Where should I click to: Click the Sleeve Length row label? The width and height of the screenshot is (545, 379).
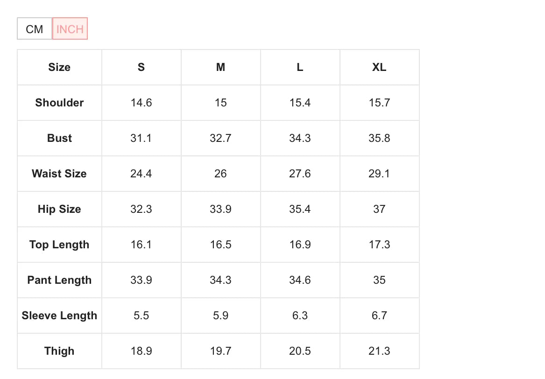pyautogui.click(x=59, y=316)
